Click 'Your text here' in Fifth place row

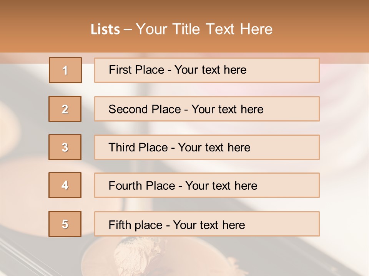coord(209,225)
